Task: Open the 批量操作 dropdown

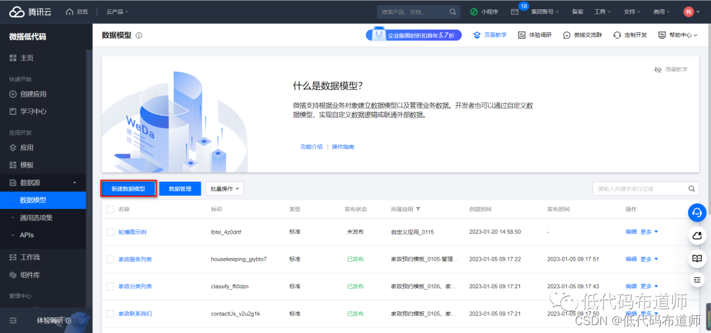Action: (224, 189)
